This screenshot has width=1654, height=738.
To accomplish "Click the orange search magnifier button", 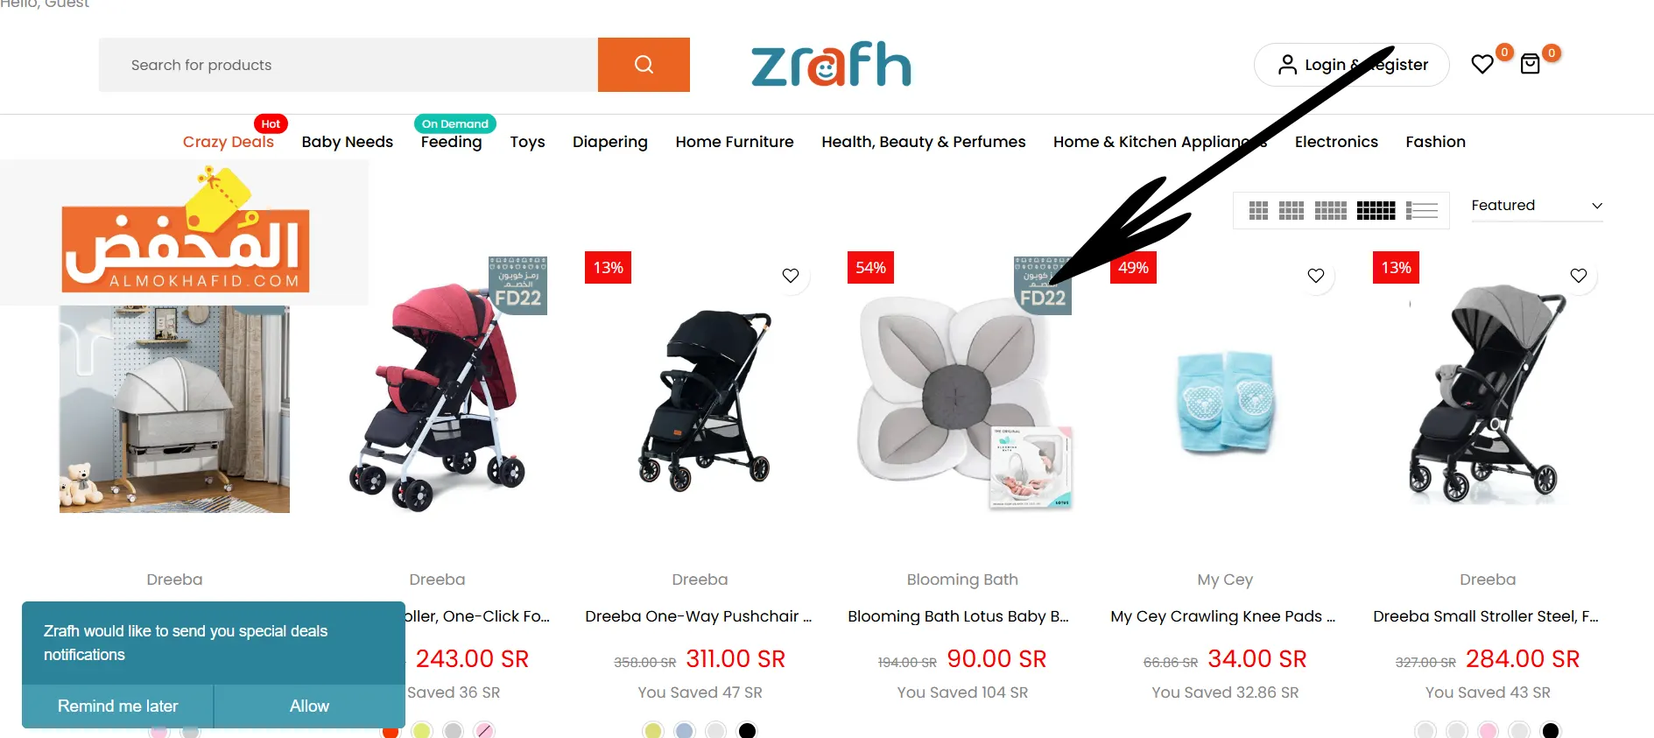I will tap(644, 65).
